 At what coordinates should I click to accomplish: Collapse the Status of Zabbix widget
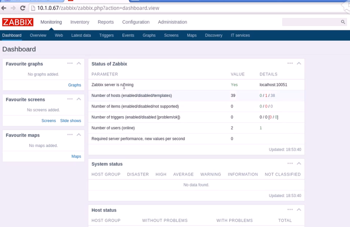pyautogui.click(x=299, y=63)
